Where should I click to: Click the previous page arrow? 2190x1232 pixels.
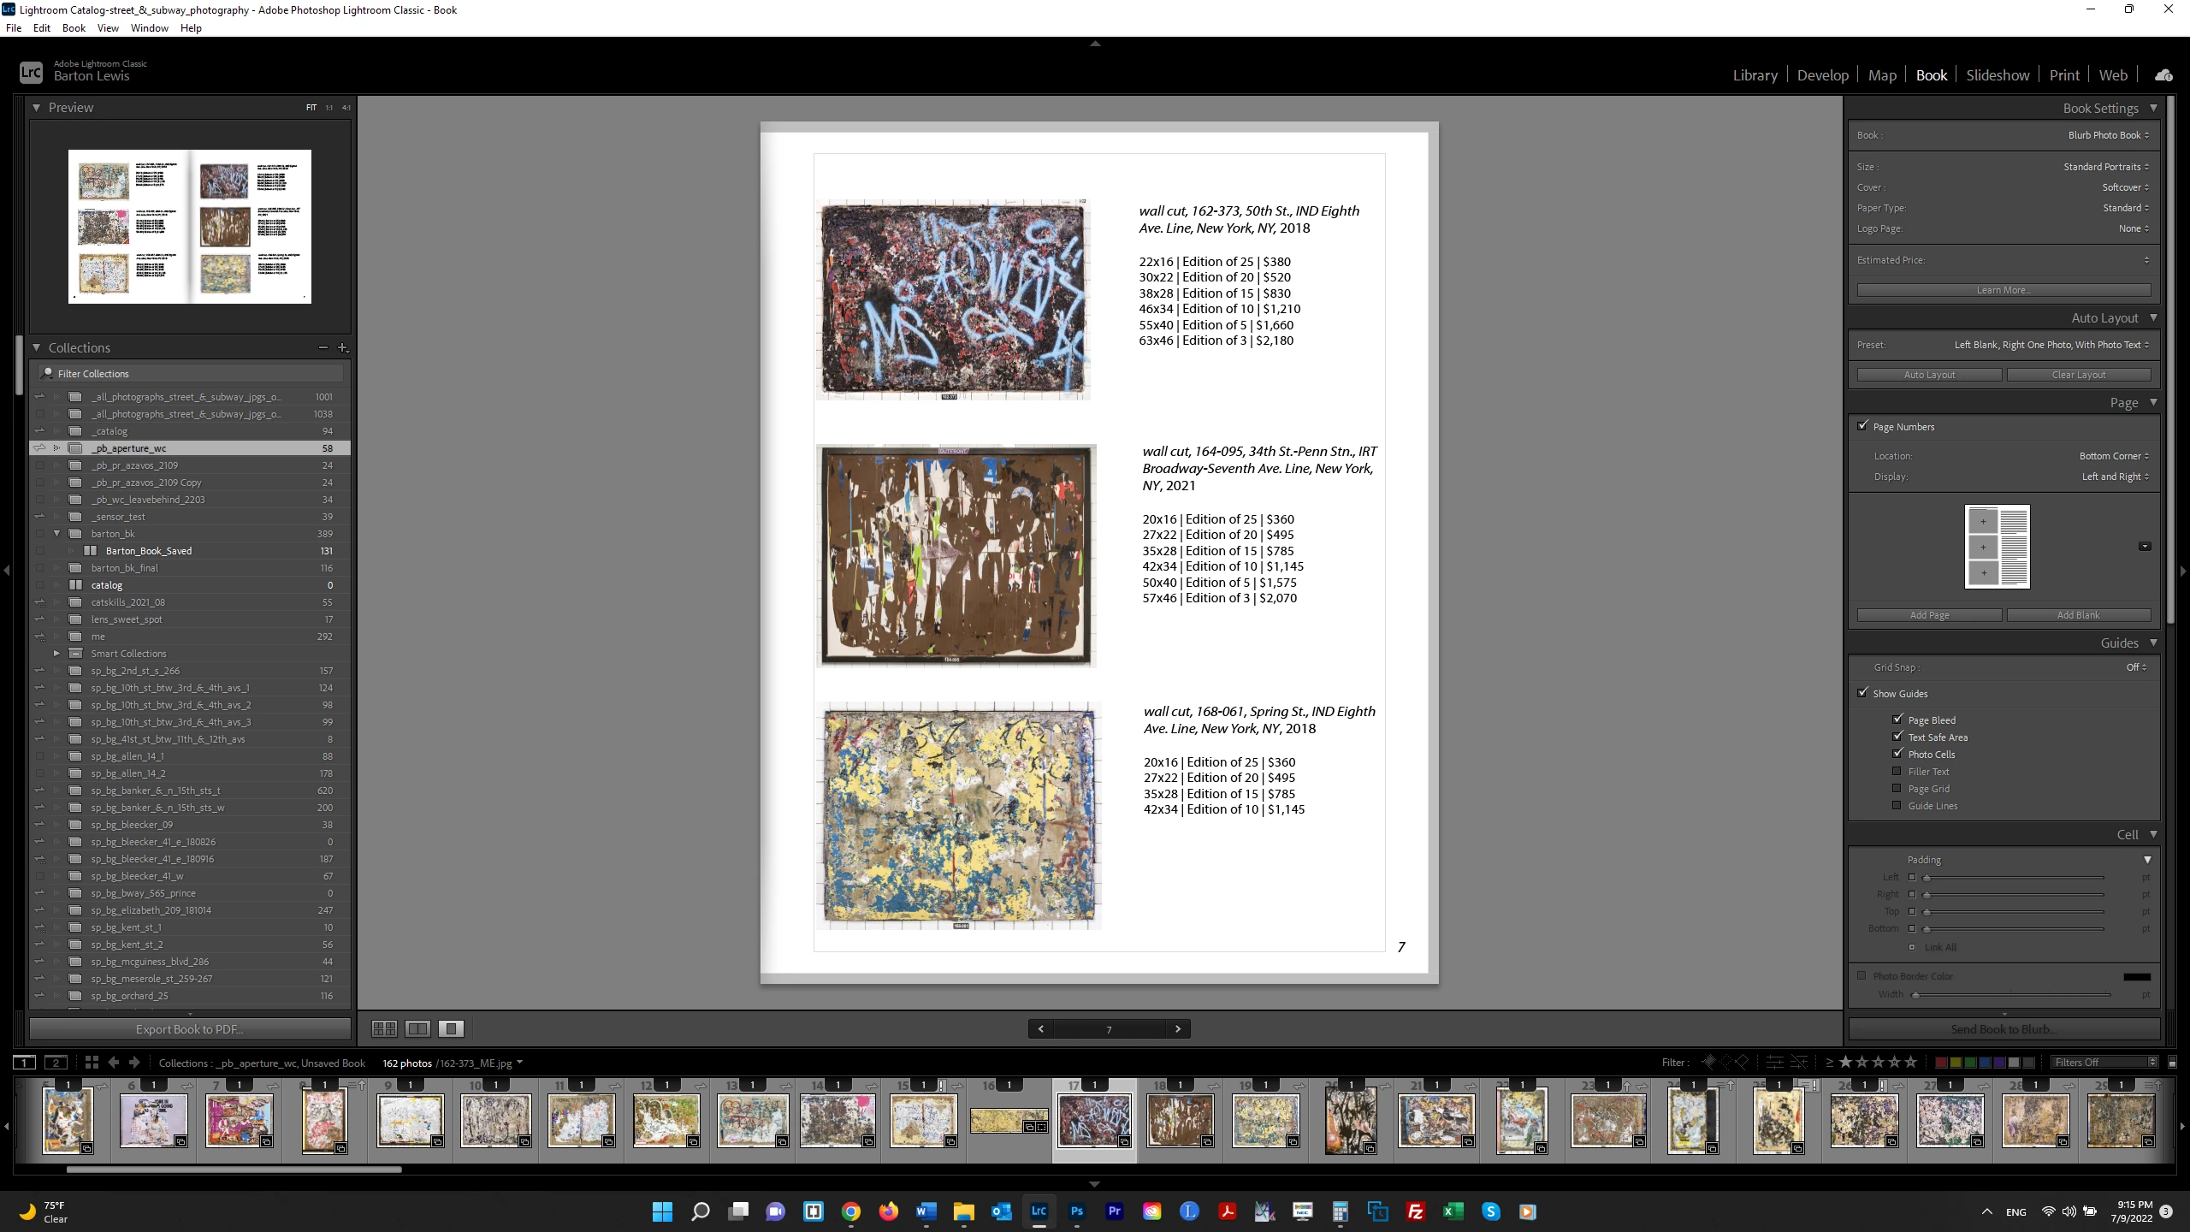tap(1041, 1028)
